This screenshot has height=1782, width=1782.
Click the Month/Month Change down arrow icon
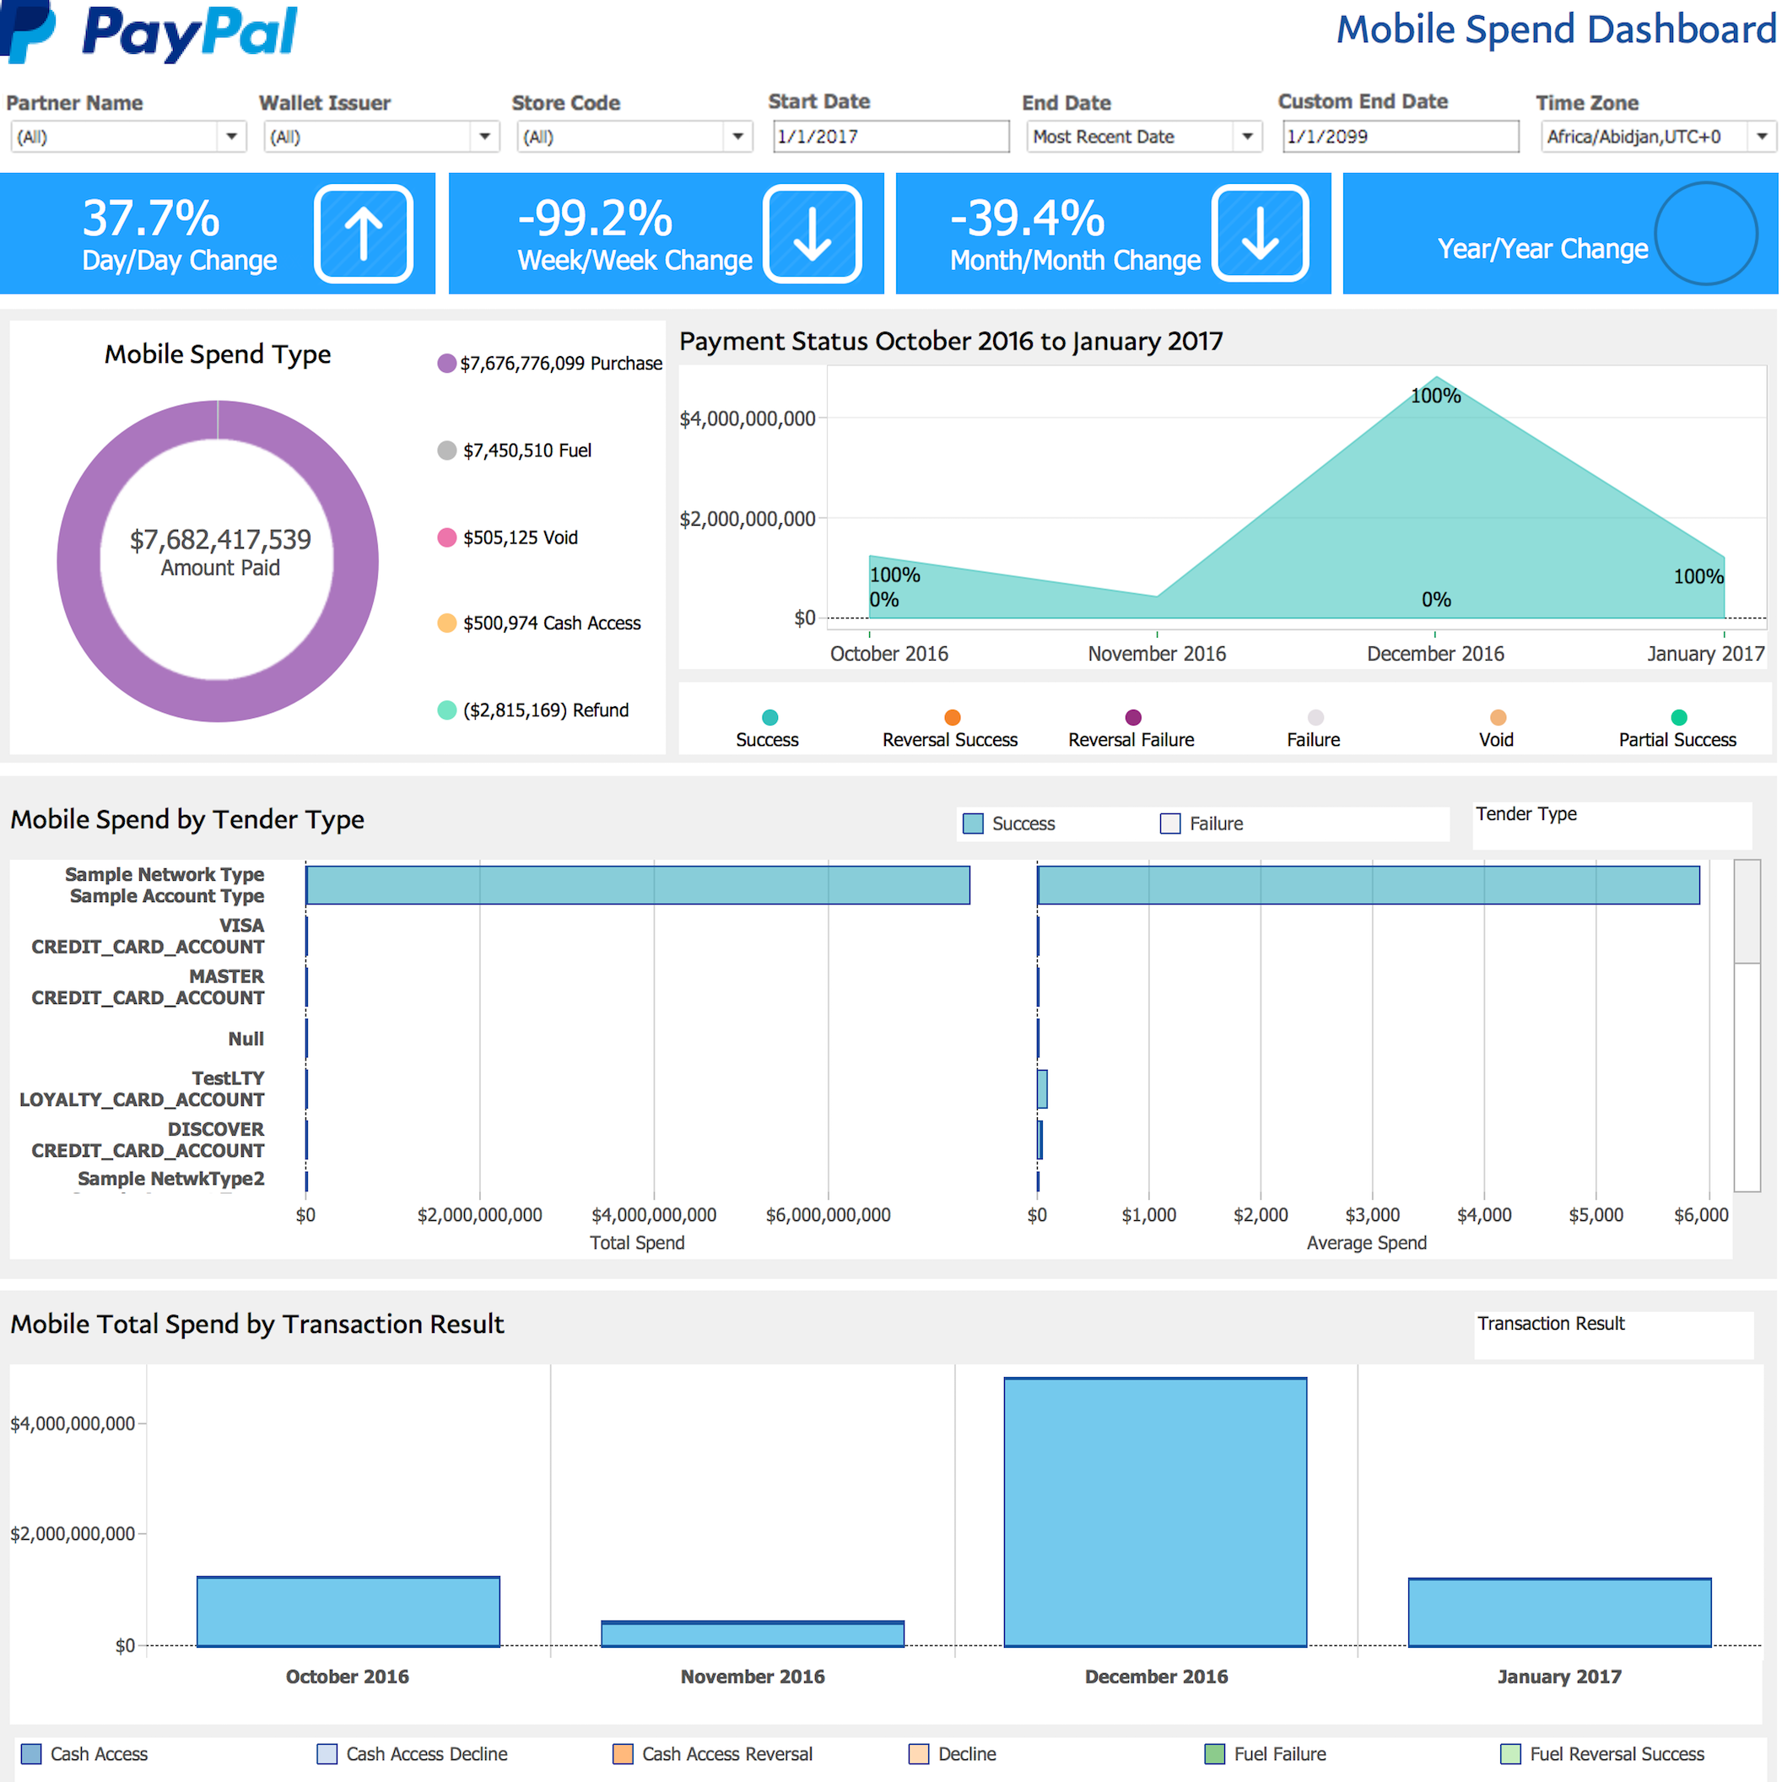(x=1260, y=234)
